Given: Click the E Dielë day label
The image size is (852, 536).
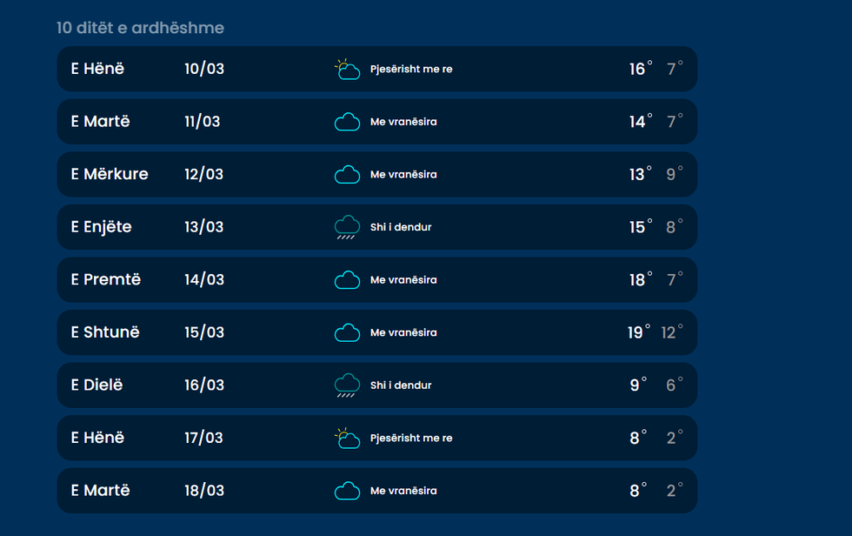Looking at the screenshot, I should (x=97, y=385).
